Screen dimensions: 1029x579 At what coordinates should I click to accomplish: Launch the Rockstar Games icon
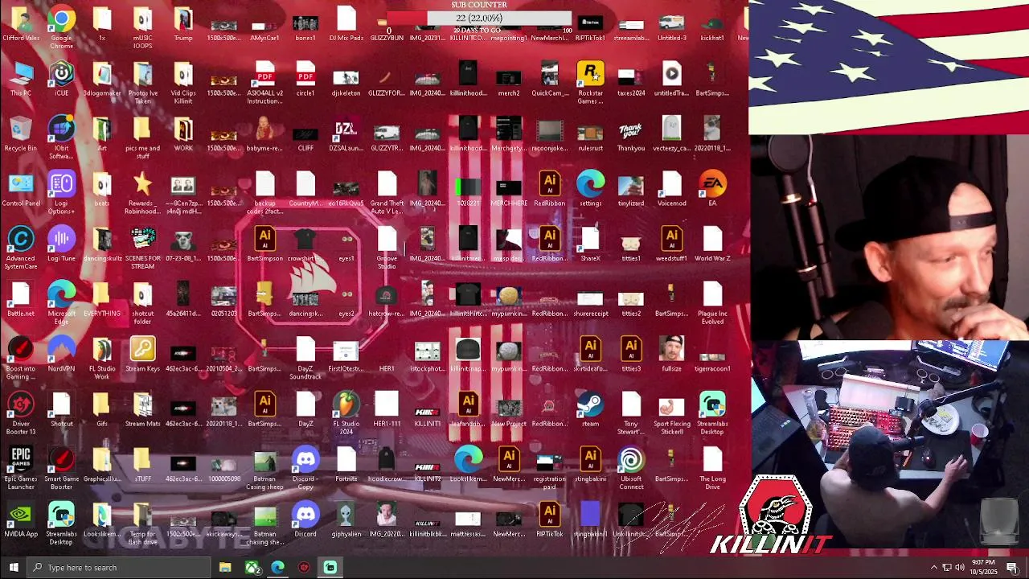point(590,83)
